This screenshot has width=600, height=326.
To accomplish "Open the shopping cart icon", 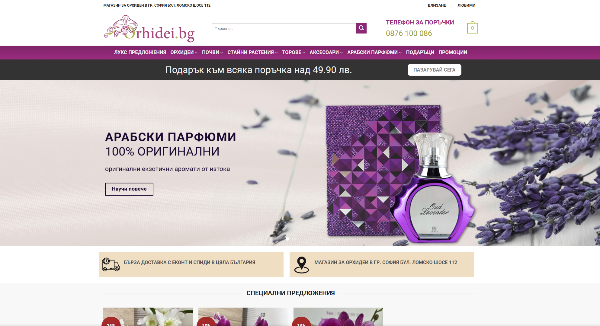I will click(x=472, y=28).
